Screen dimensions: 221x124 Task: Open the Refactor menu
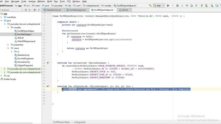[41, 1]
